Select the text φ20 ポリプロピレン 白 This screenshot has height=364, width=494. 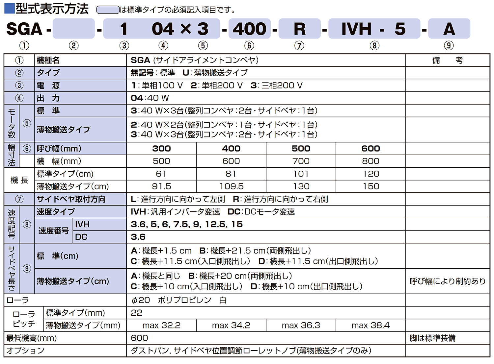click(x=179, y=300)
